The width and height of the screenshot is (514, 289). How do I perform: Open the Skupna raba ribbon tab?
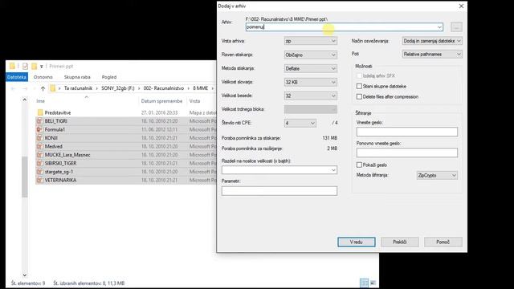pos(77,77)
